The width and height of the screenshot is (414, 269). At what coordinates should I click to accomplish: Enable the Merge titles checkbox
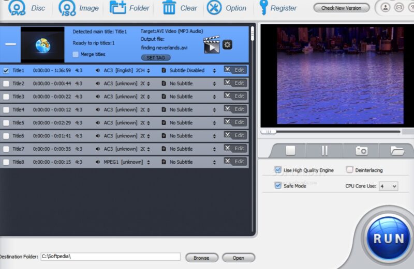(x=76, y=54)
